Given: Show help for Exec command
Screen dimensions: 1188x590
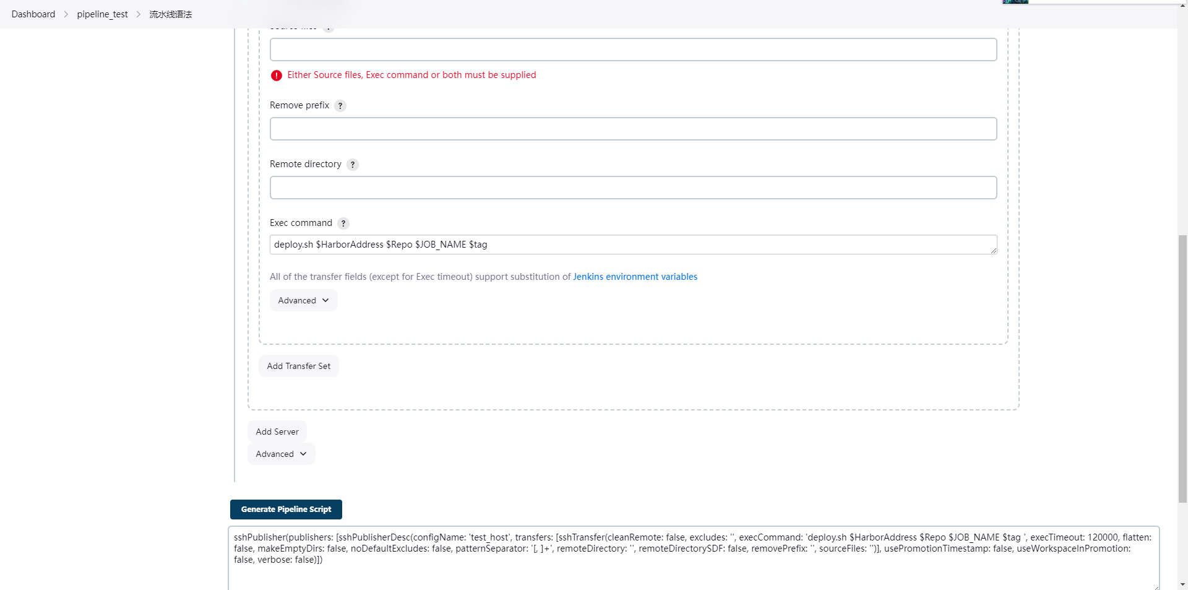Looking at the screenshot, I should click(343, 223).
